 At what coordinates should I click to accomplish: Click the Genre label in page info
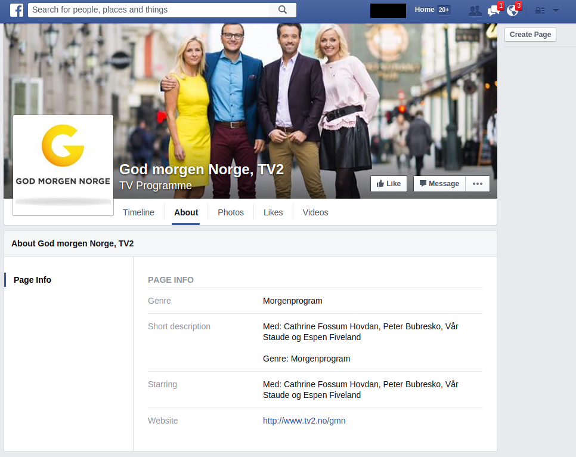159,301
